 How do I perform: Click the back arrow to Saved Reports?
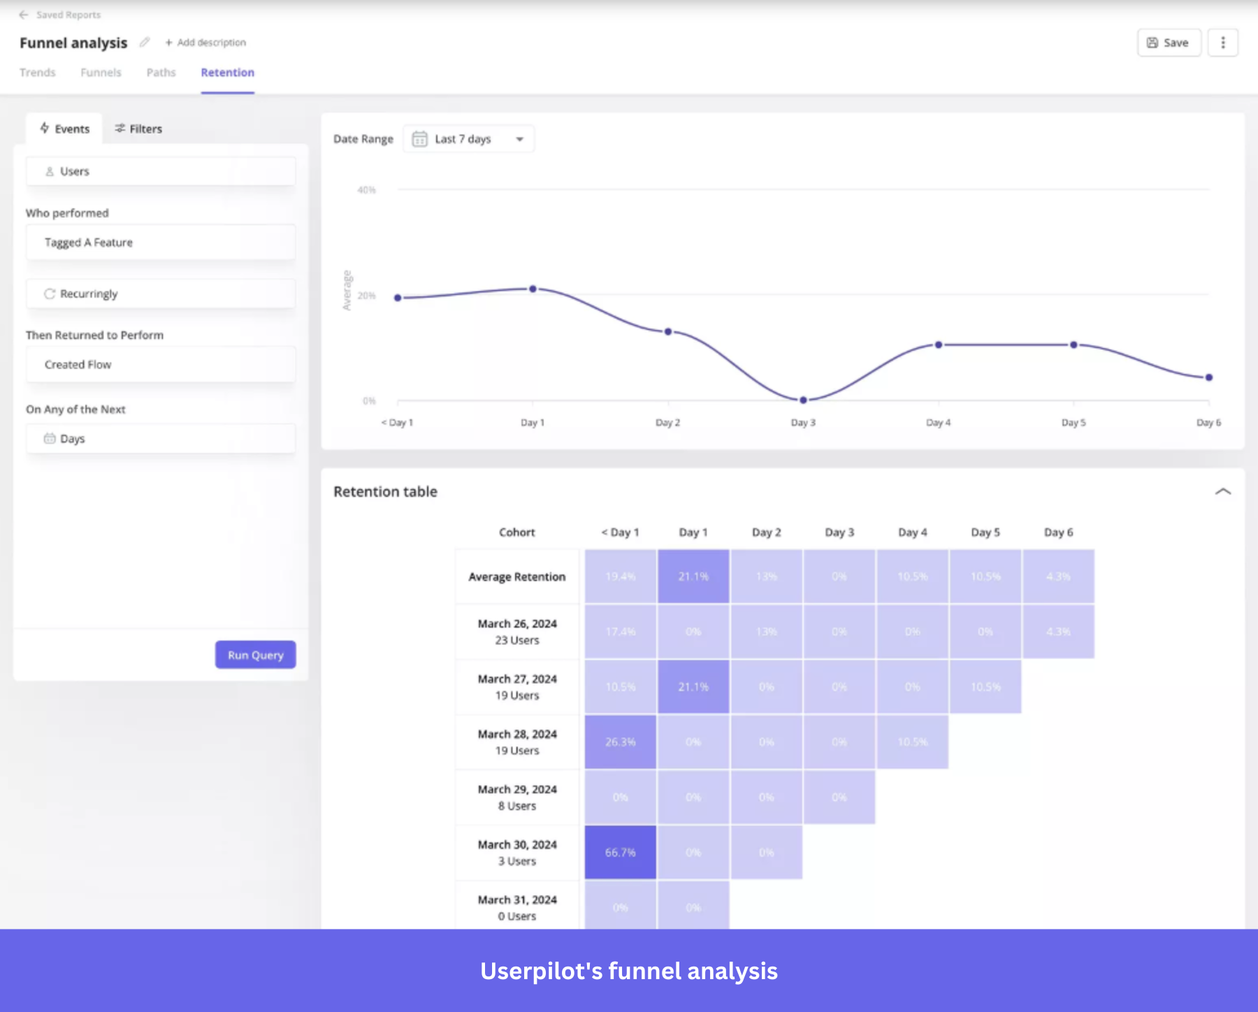[23, 14]
